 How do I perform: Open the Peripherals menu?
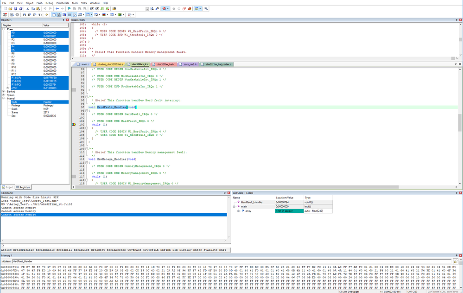[x=63, y=3]
